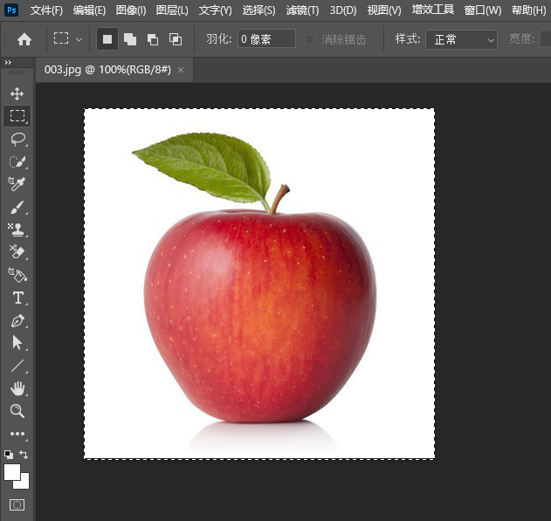This screenshot has width=551, height=521.
Task: Open the 图层(L) menu
Action: point(172,10)
